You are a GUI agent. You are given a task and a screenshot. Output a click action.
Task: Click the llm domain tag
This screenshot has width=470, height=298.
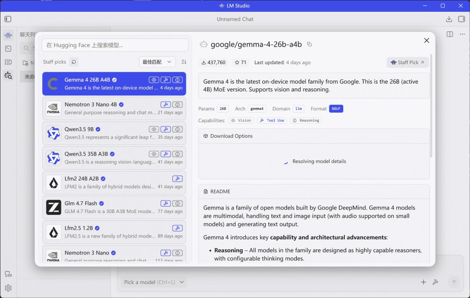[x=298, y=108]
